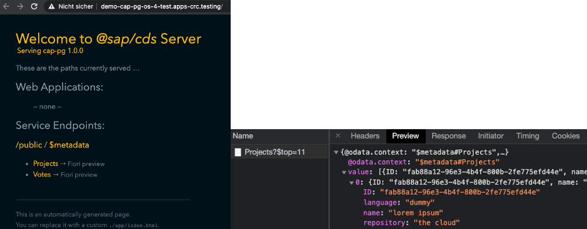Collapse the 'value' array node
This screenshot has width=587, height=229.
344,172
